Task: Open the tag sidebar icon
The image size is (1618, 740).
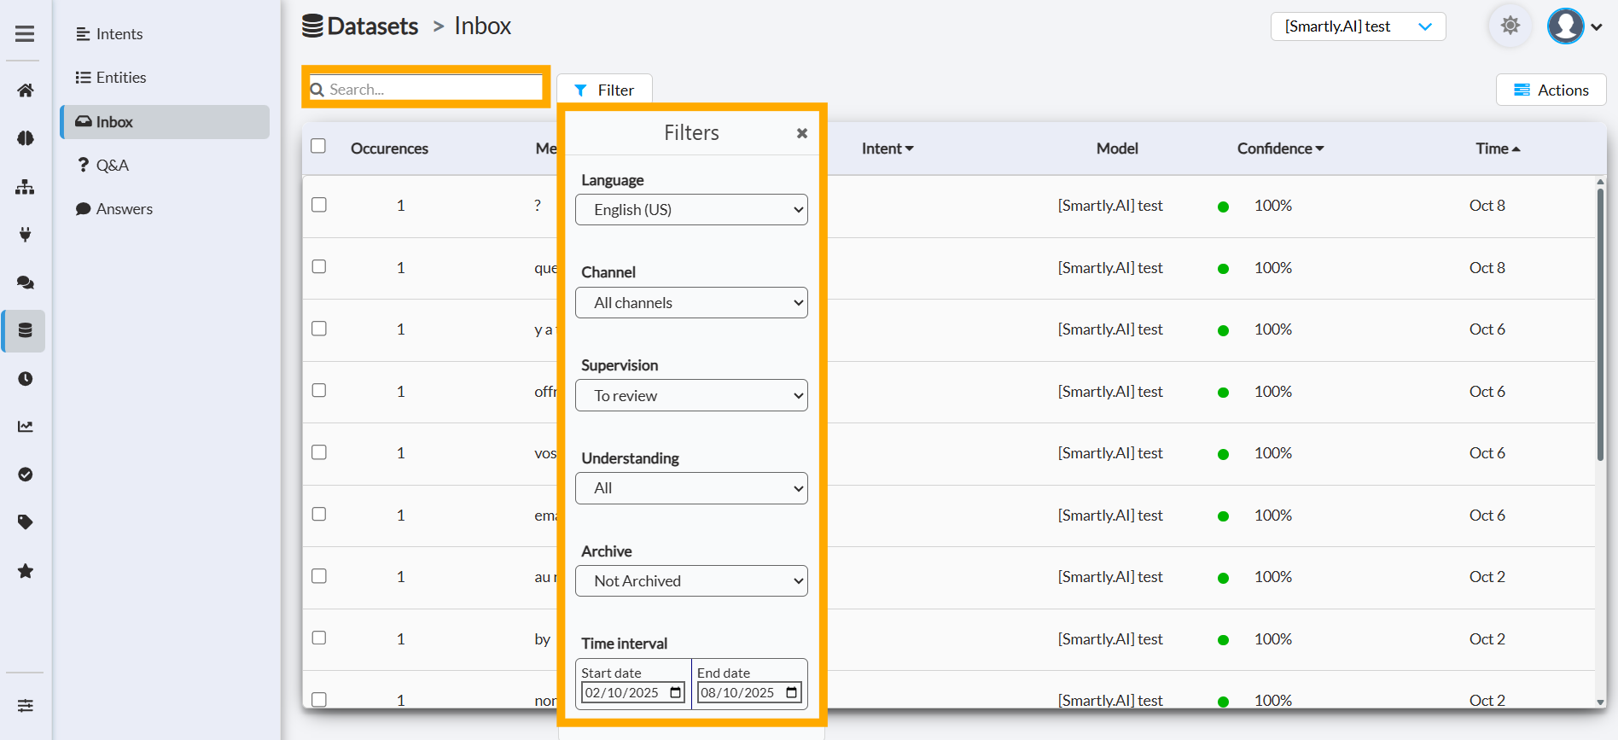Action: (26, 522)
